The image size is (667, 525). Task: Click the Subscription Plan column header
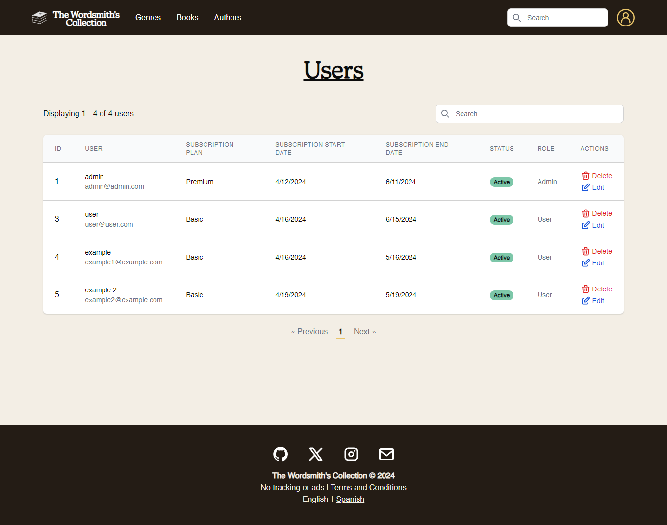coord(210,149)
